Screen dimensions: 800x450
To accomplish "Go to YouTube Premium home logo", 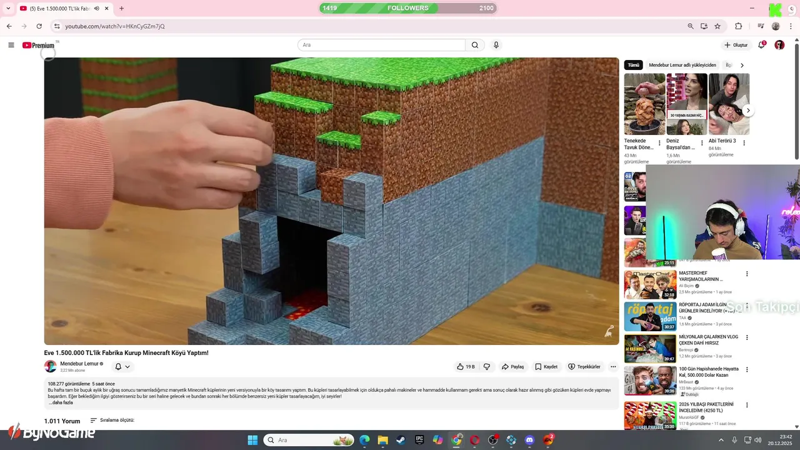I will click(39, 45).
